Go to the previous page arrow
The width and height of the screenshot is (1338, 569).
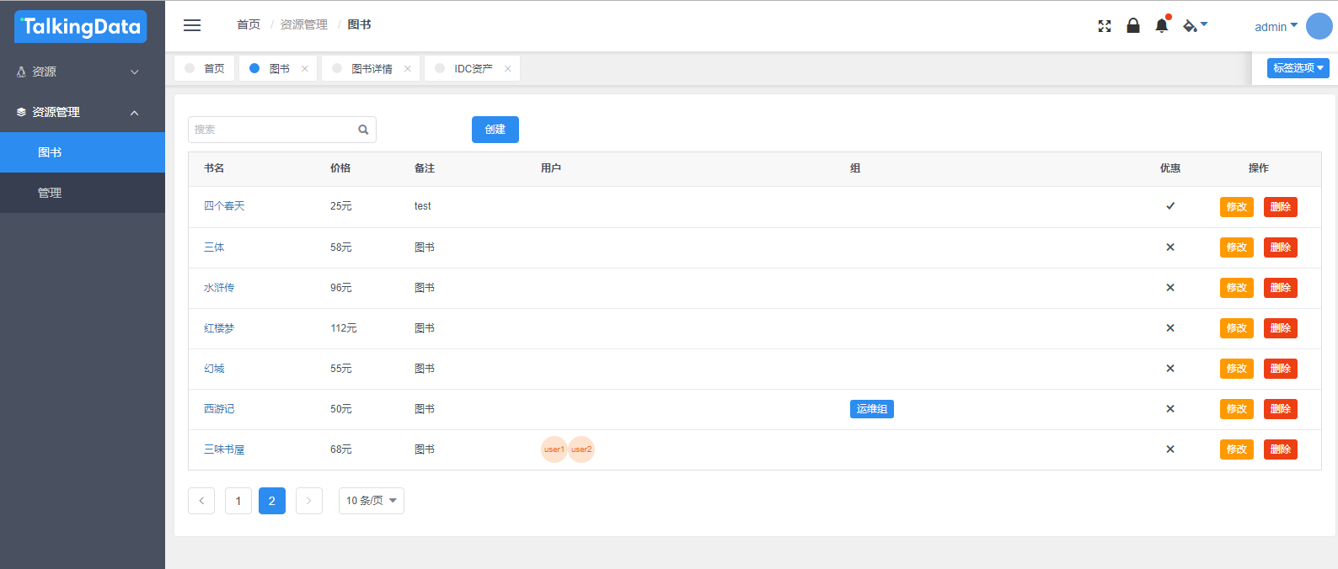(201, 501)
